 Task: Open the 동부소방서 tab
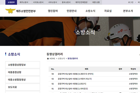[66, 2]
